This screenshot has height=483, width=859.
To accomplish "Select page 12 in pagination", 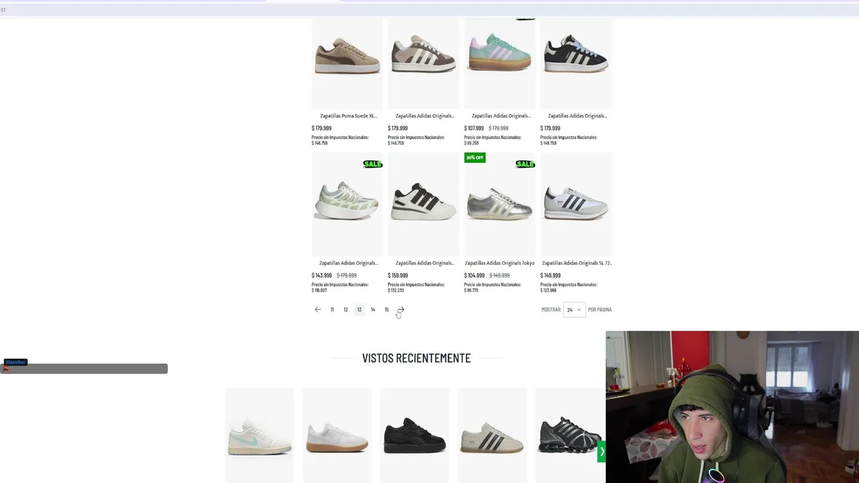I will click(346, 309).
